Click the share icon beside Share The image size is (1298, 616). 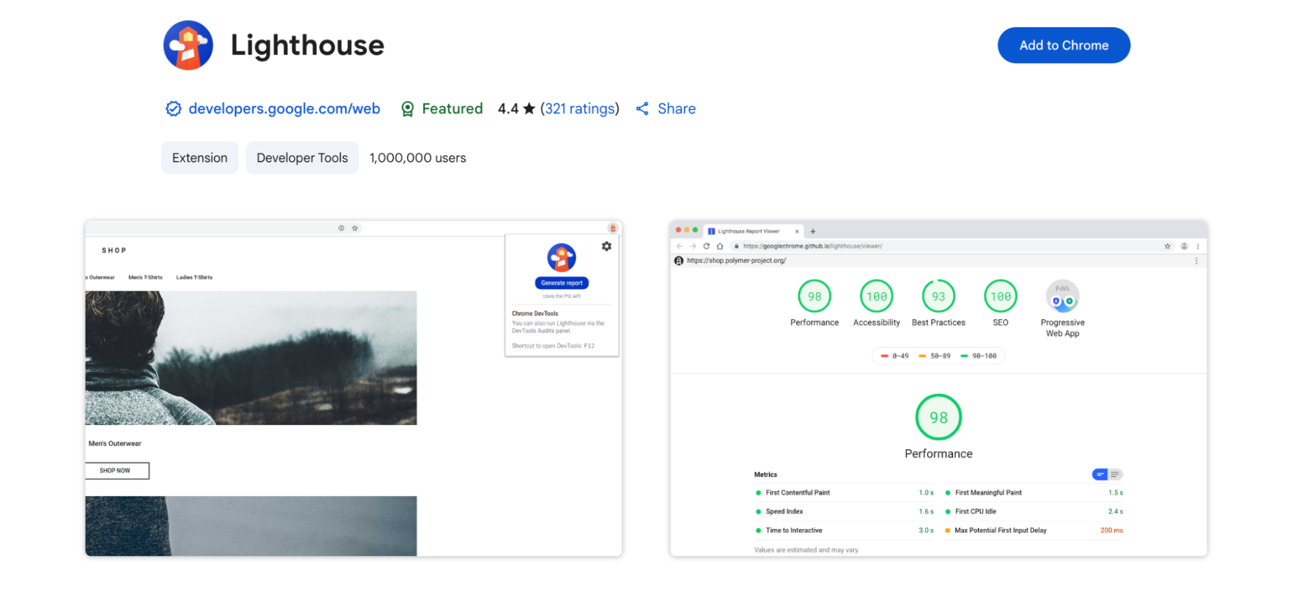(x=642, y=108)
